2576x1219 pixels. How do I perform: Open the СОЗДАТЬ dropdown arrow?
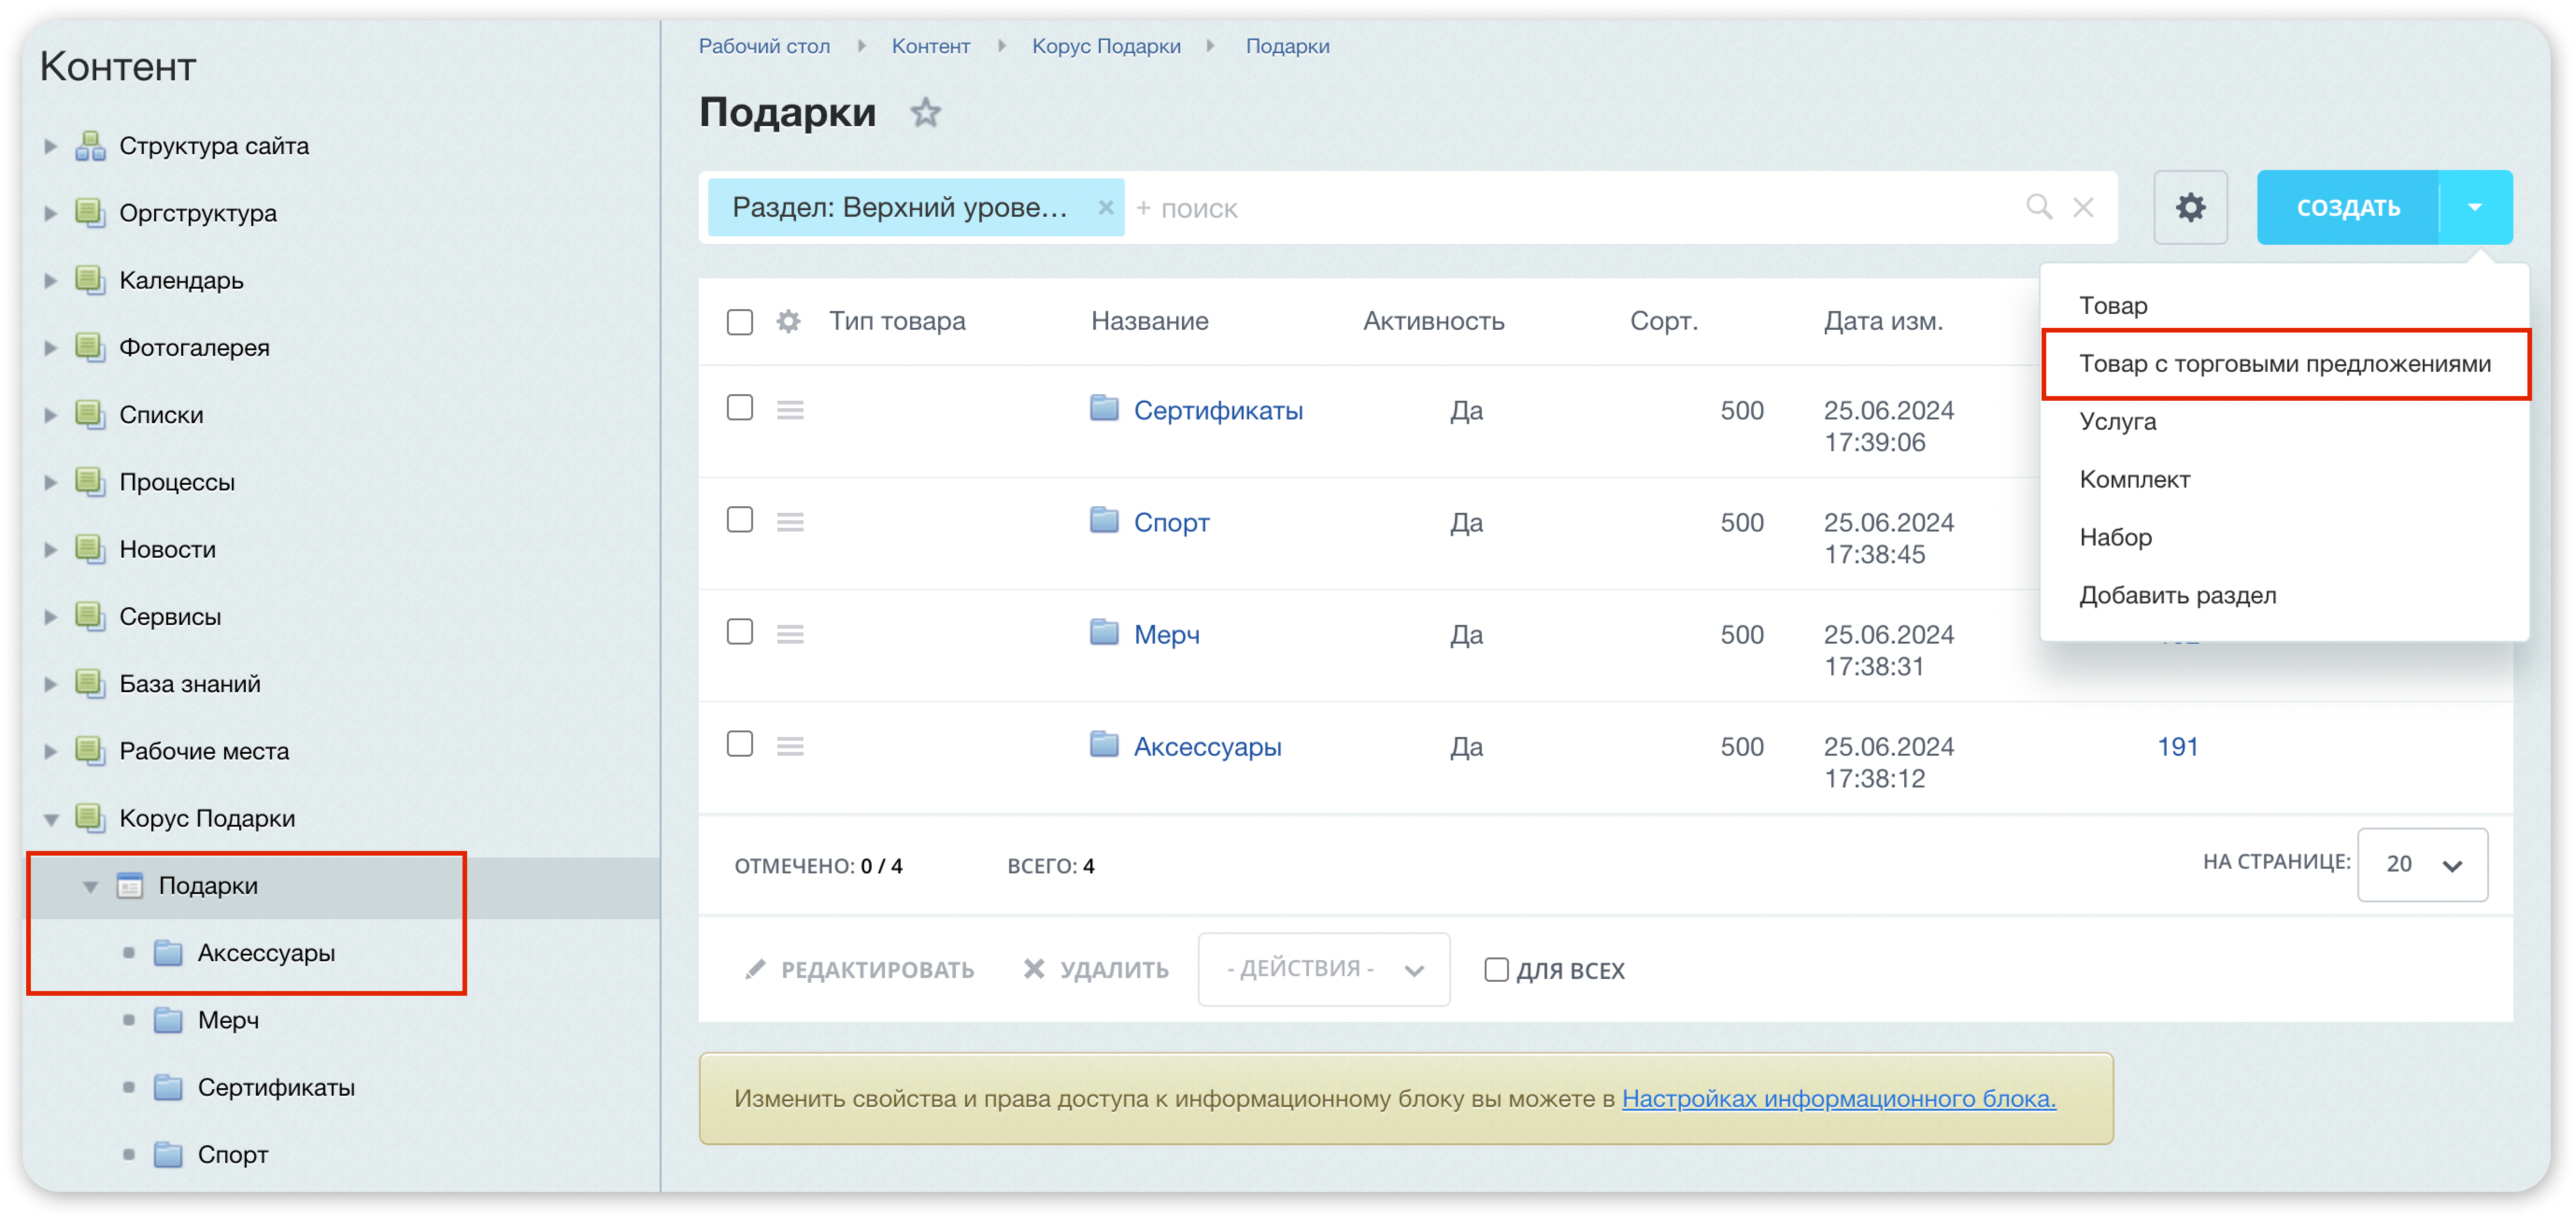pyautogui.click(x=2475, y=207)
